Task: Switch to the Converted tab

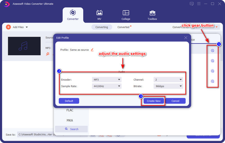Action: [123, 27]
